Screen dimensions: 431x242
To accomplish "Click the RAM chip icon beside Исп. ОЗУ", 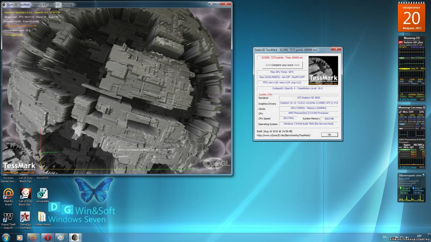I will pyautogui.click(x=400, y=112).
